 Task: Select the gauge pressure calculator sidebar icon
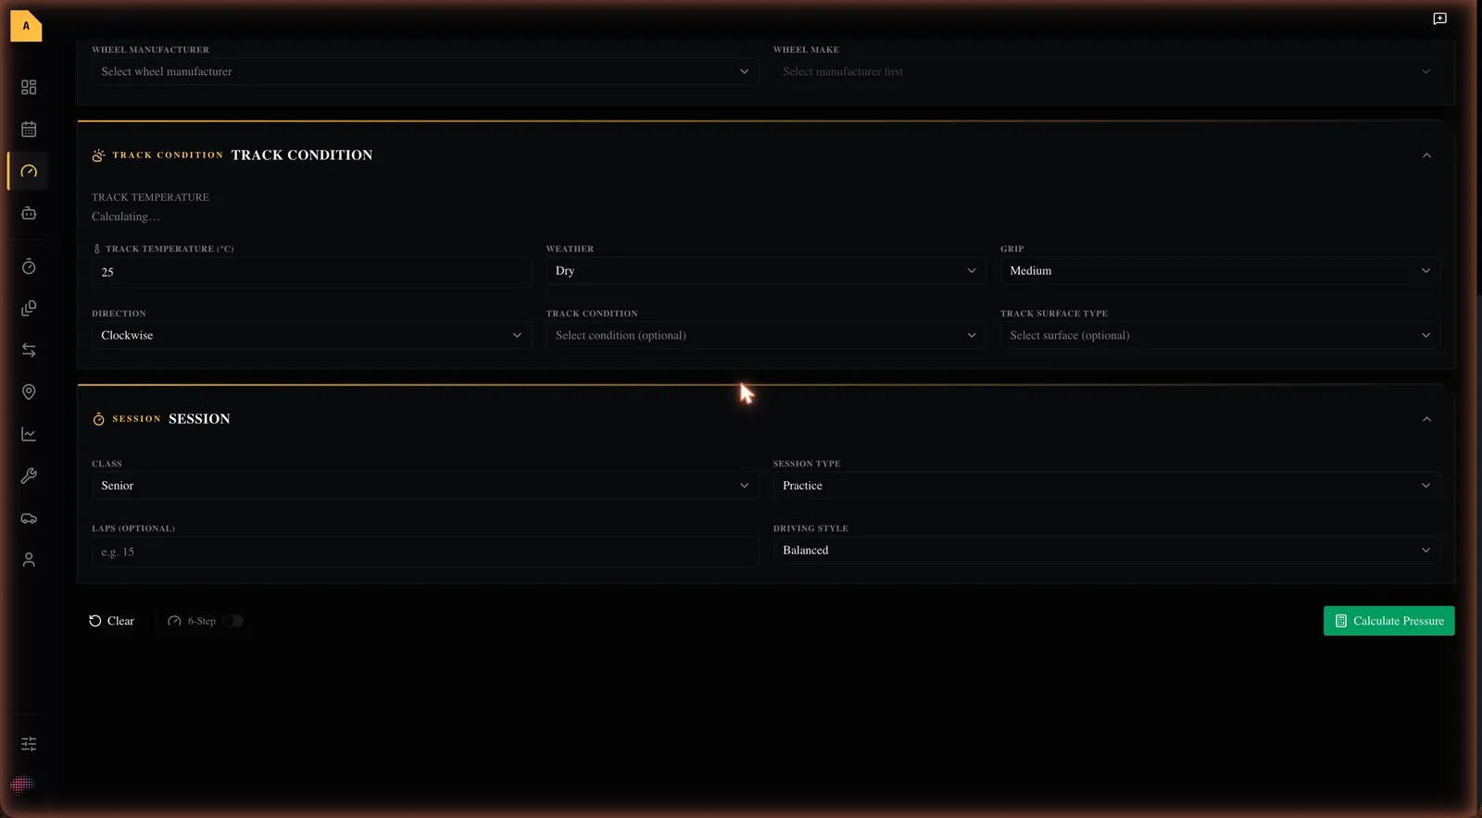[x=29, y=171]
